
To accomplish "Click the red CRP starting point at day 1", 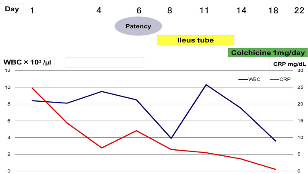I will [x=32, y=88].
